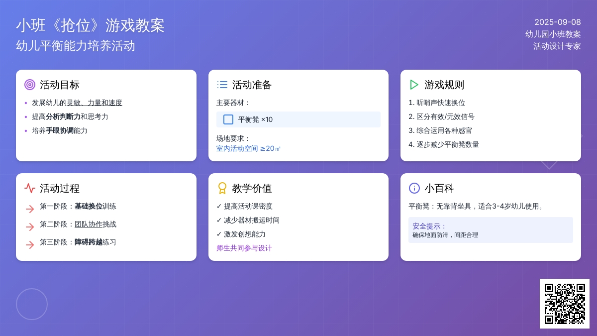The height and width of the screenshot is (336, 597).
Task: Click the underlined 灵敏、力量和速度 text
Action: point(95,103)
